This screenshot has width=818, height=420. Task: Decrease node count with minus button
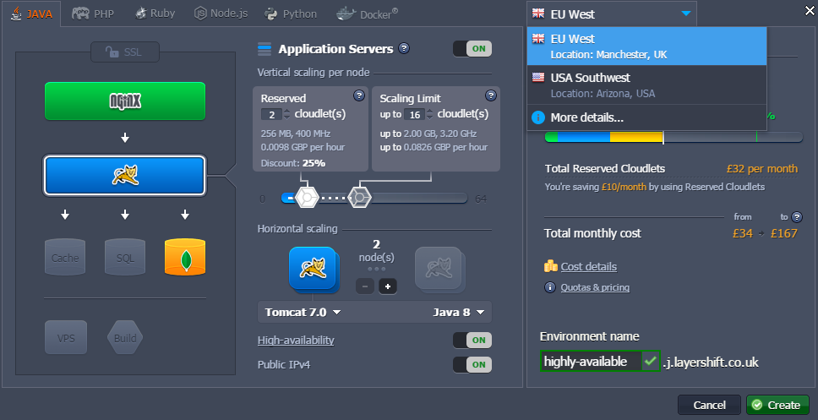pyautogui.click(x=365, y=286)
